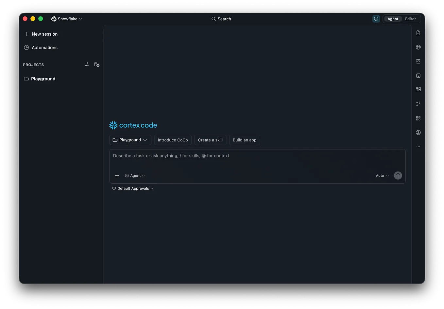Image resolution: width=444 pixels, height=309 pixels.
Task: Click the Introduce CoCo suggestion button
Action: click(x=173, y=140)
